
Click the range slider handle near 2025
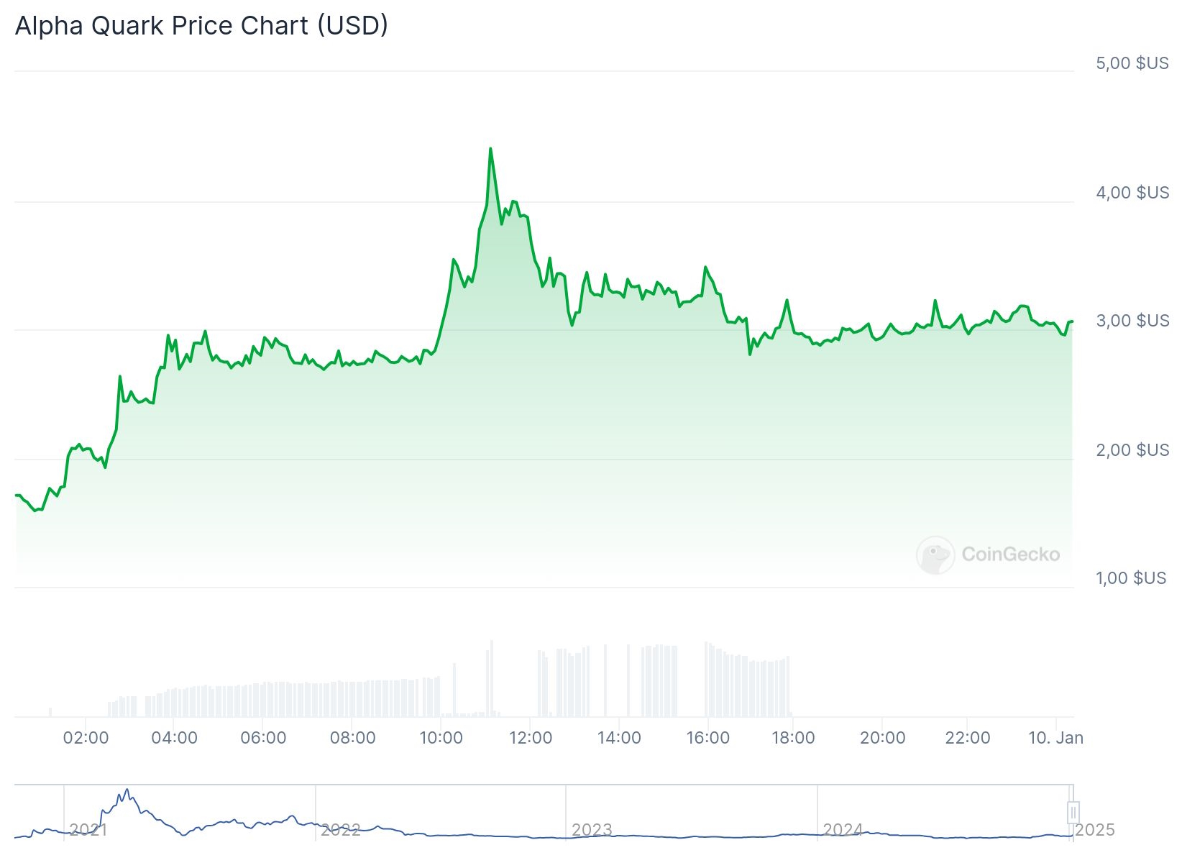[1073, 813]
